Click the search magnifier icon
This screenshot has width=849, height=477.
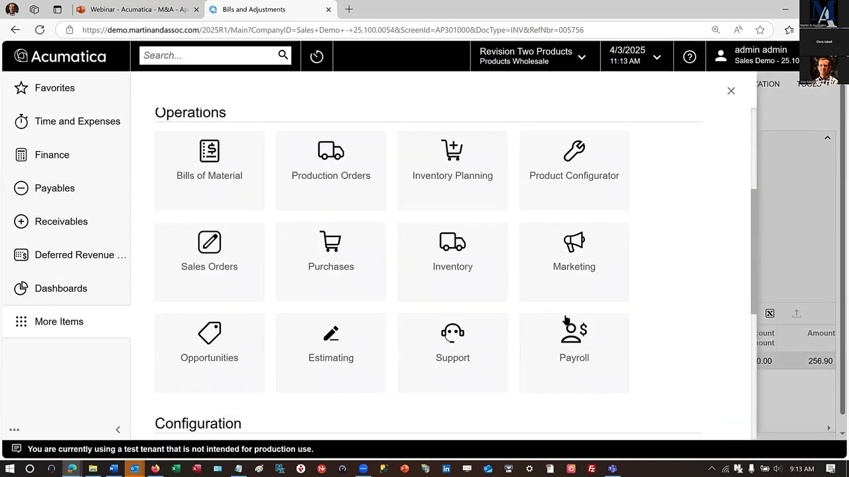point(283,55)
